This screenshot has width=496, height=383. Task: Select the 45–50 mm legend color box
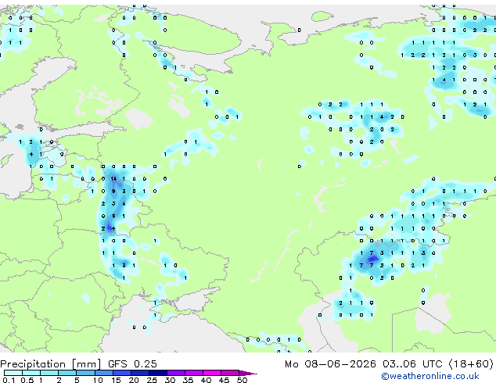pyautogui.click(x=230, y=373)
